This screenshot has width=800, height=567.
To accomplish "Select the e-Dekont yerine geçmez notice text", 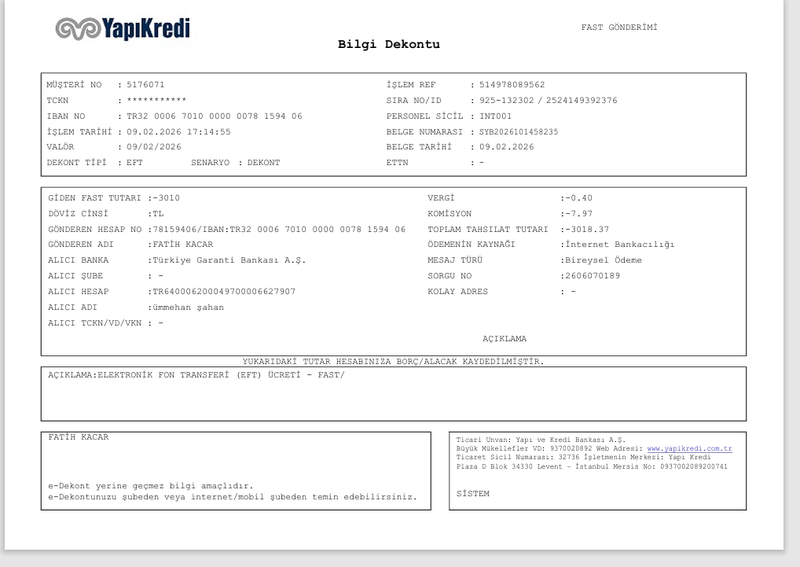I will (151, 486).
